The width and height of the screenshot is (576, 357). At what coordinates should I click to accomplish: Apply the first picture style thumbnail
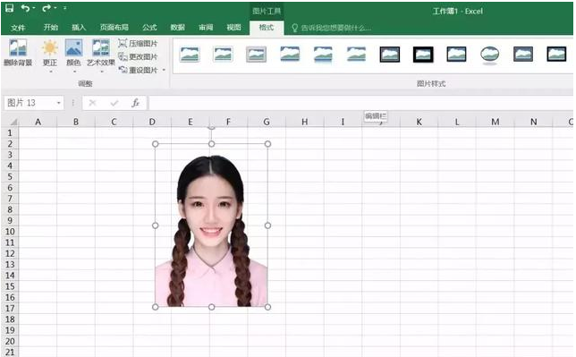click(x=190, y=55)
